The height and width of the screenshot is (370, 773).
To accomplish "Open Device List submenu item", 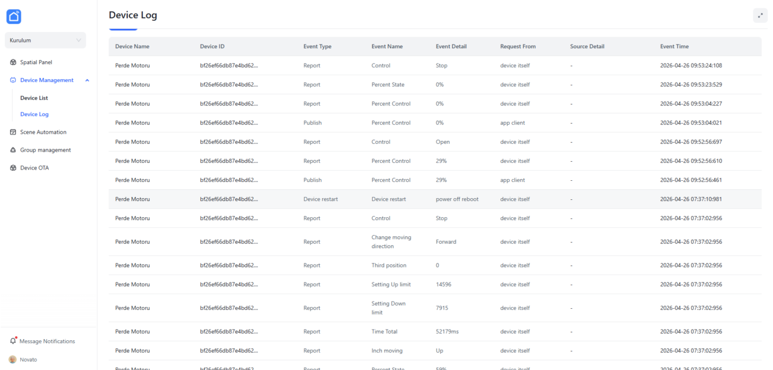I will pos(34,98).
